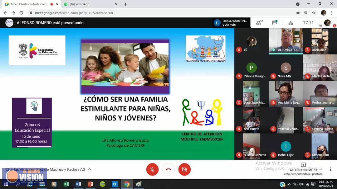Screen dimensions: 337x189
Task: Go forward in browser history
Action: pos(13,13)
